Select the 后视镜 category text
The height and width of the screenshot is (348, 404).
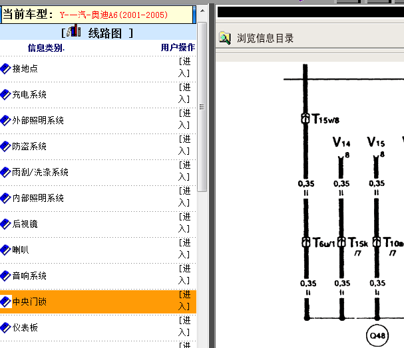coord(25,224)
